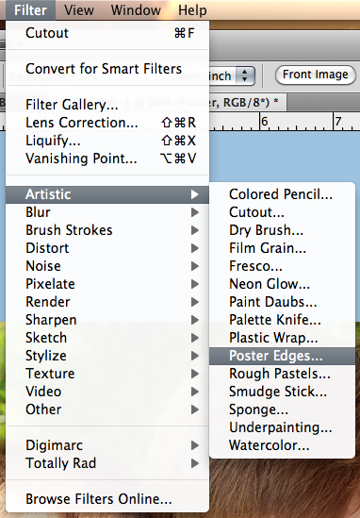Open the pixels/inch units dropdown
Image resolution: width=360 pixels, height=518 pixels.
(245, 75)
